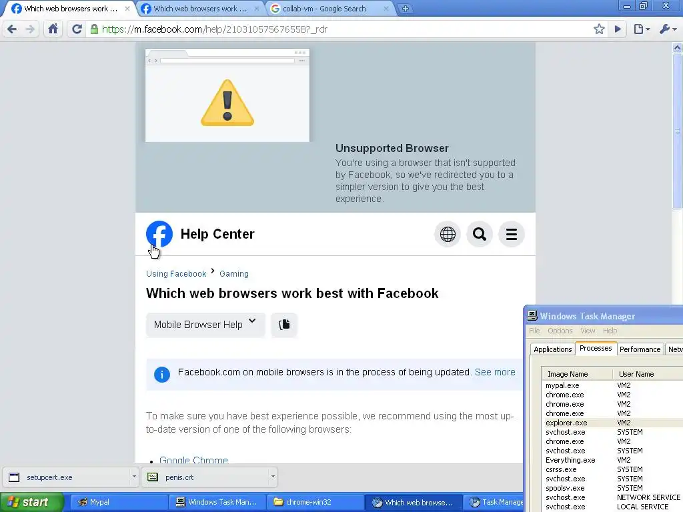The width and height of the screenshot is (683, 512).
Task: Select Applications tab in Task Manager
Action: (x=552, y=349)
